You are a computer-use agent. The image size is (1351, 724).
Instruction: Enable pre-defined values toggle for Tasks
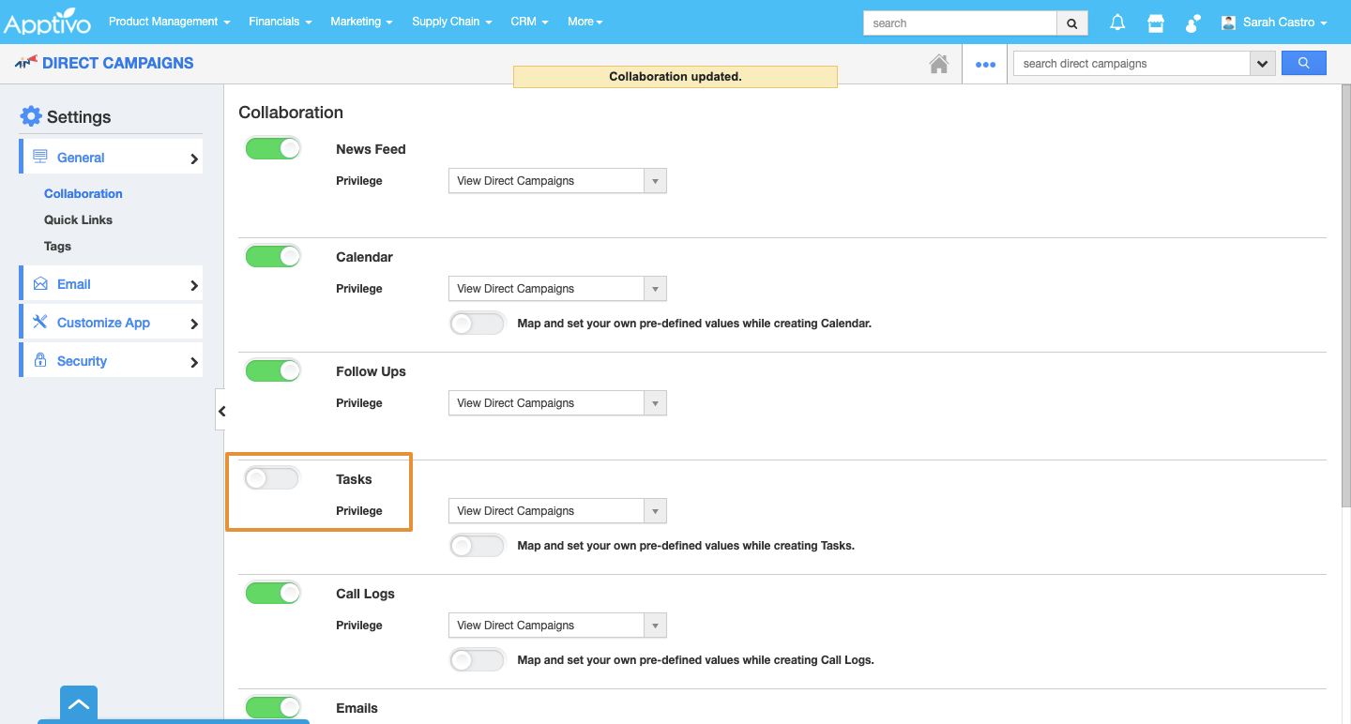tap(478, 546)
